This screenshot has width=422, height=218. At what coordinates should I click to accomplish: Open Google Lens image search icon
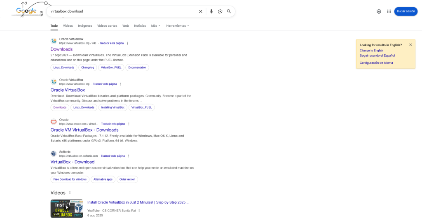[x=220, y=12]
